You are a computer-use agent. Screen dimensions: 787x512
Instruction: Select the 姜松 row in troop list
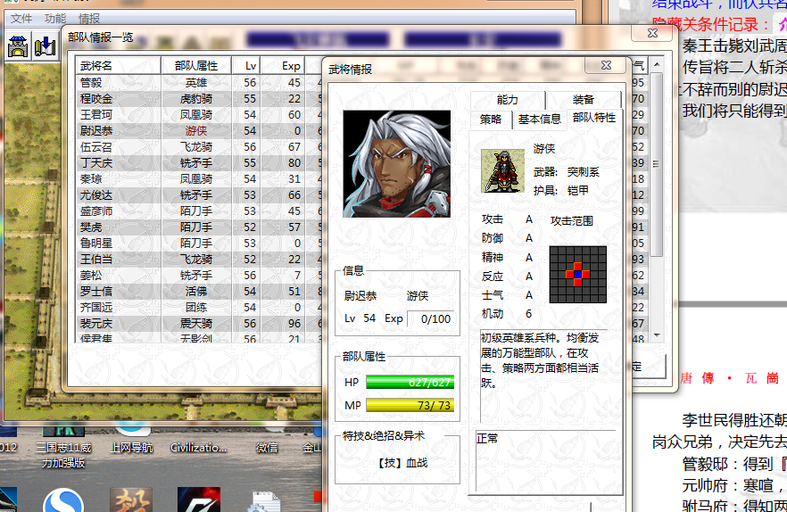coord(199,275)
